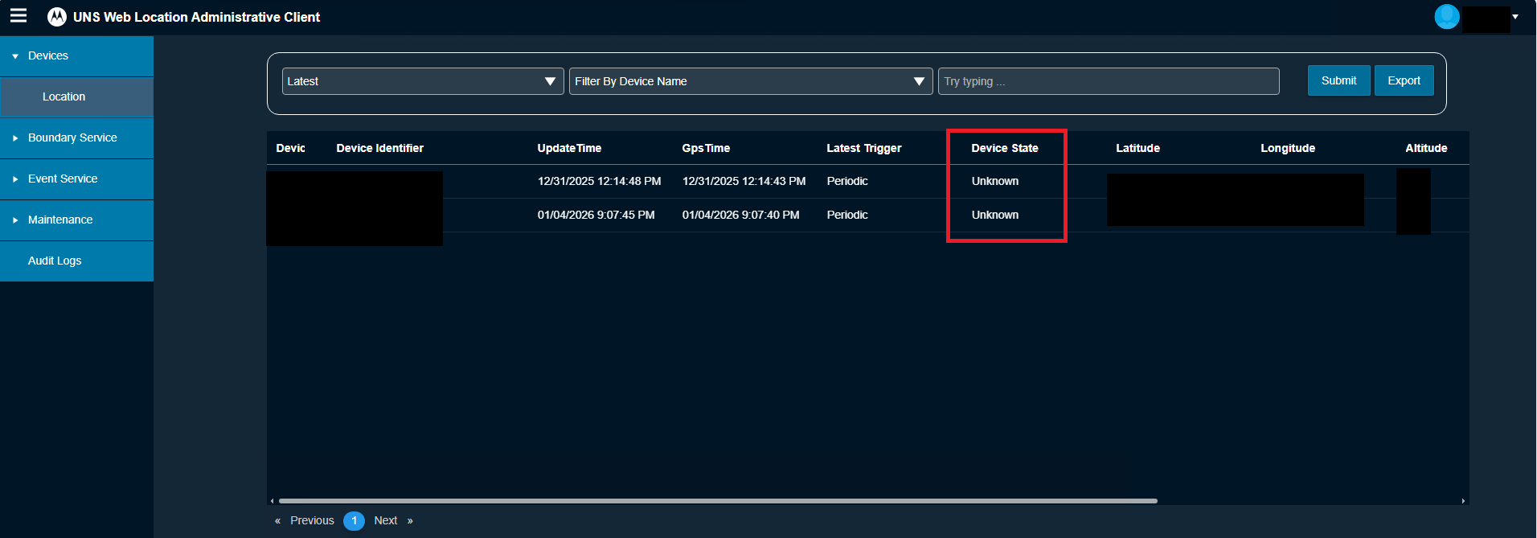Image resolution: width=1537 pixels, height=538 pixels.
Task: Open the user account dropdown arrow
Action: [x=1515, y=17]
